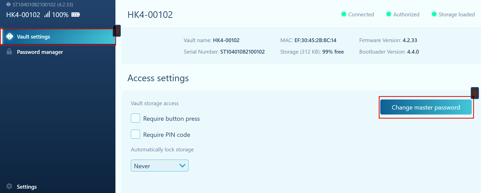This screenshot has width=481, height=193.
Task: Open the Automatically lock storage dropdown
Action: pyautogui.click(x=160, y=166)
